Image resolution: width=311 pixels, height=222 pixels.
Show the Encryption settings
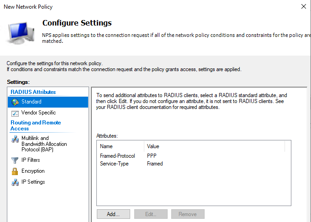pyautogui.click(x=33, y=171)
